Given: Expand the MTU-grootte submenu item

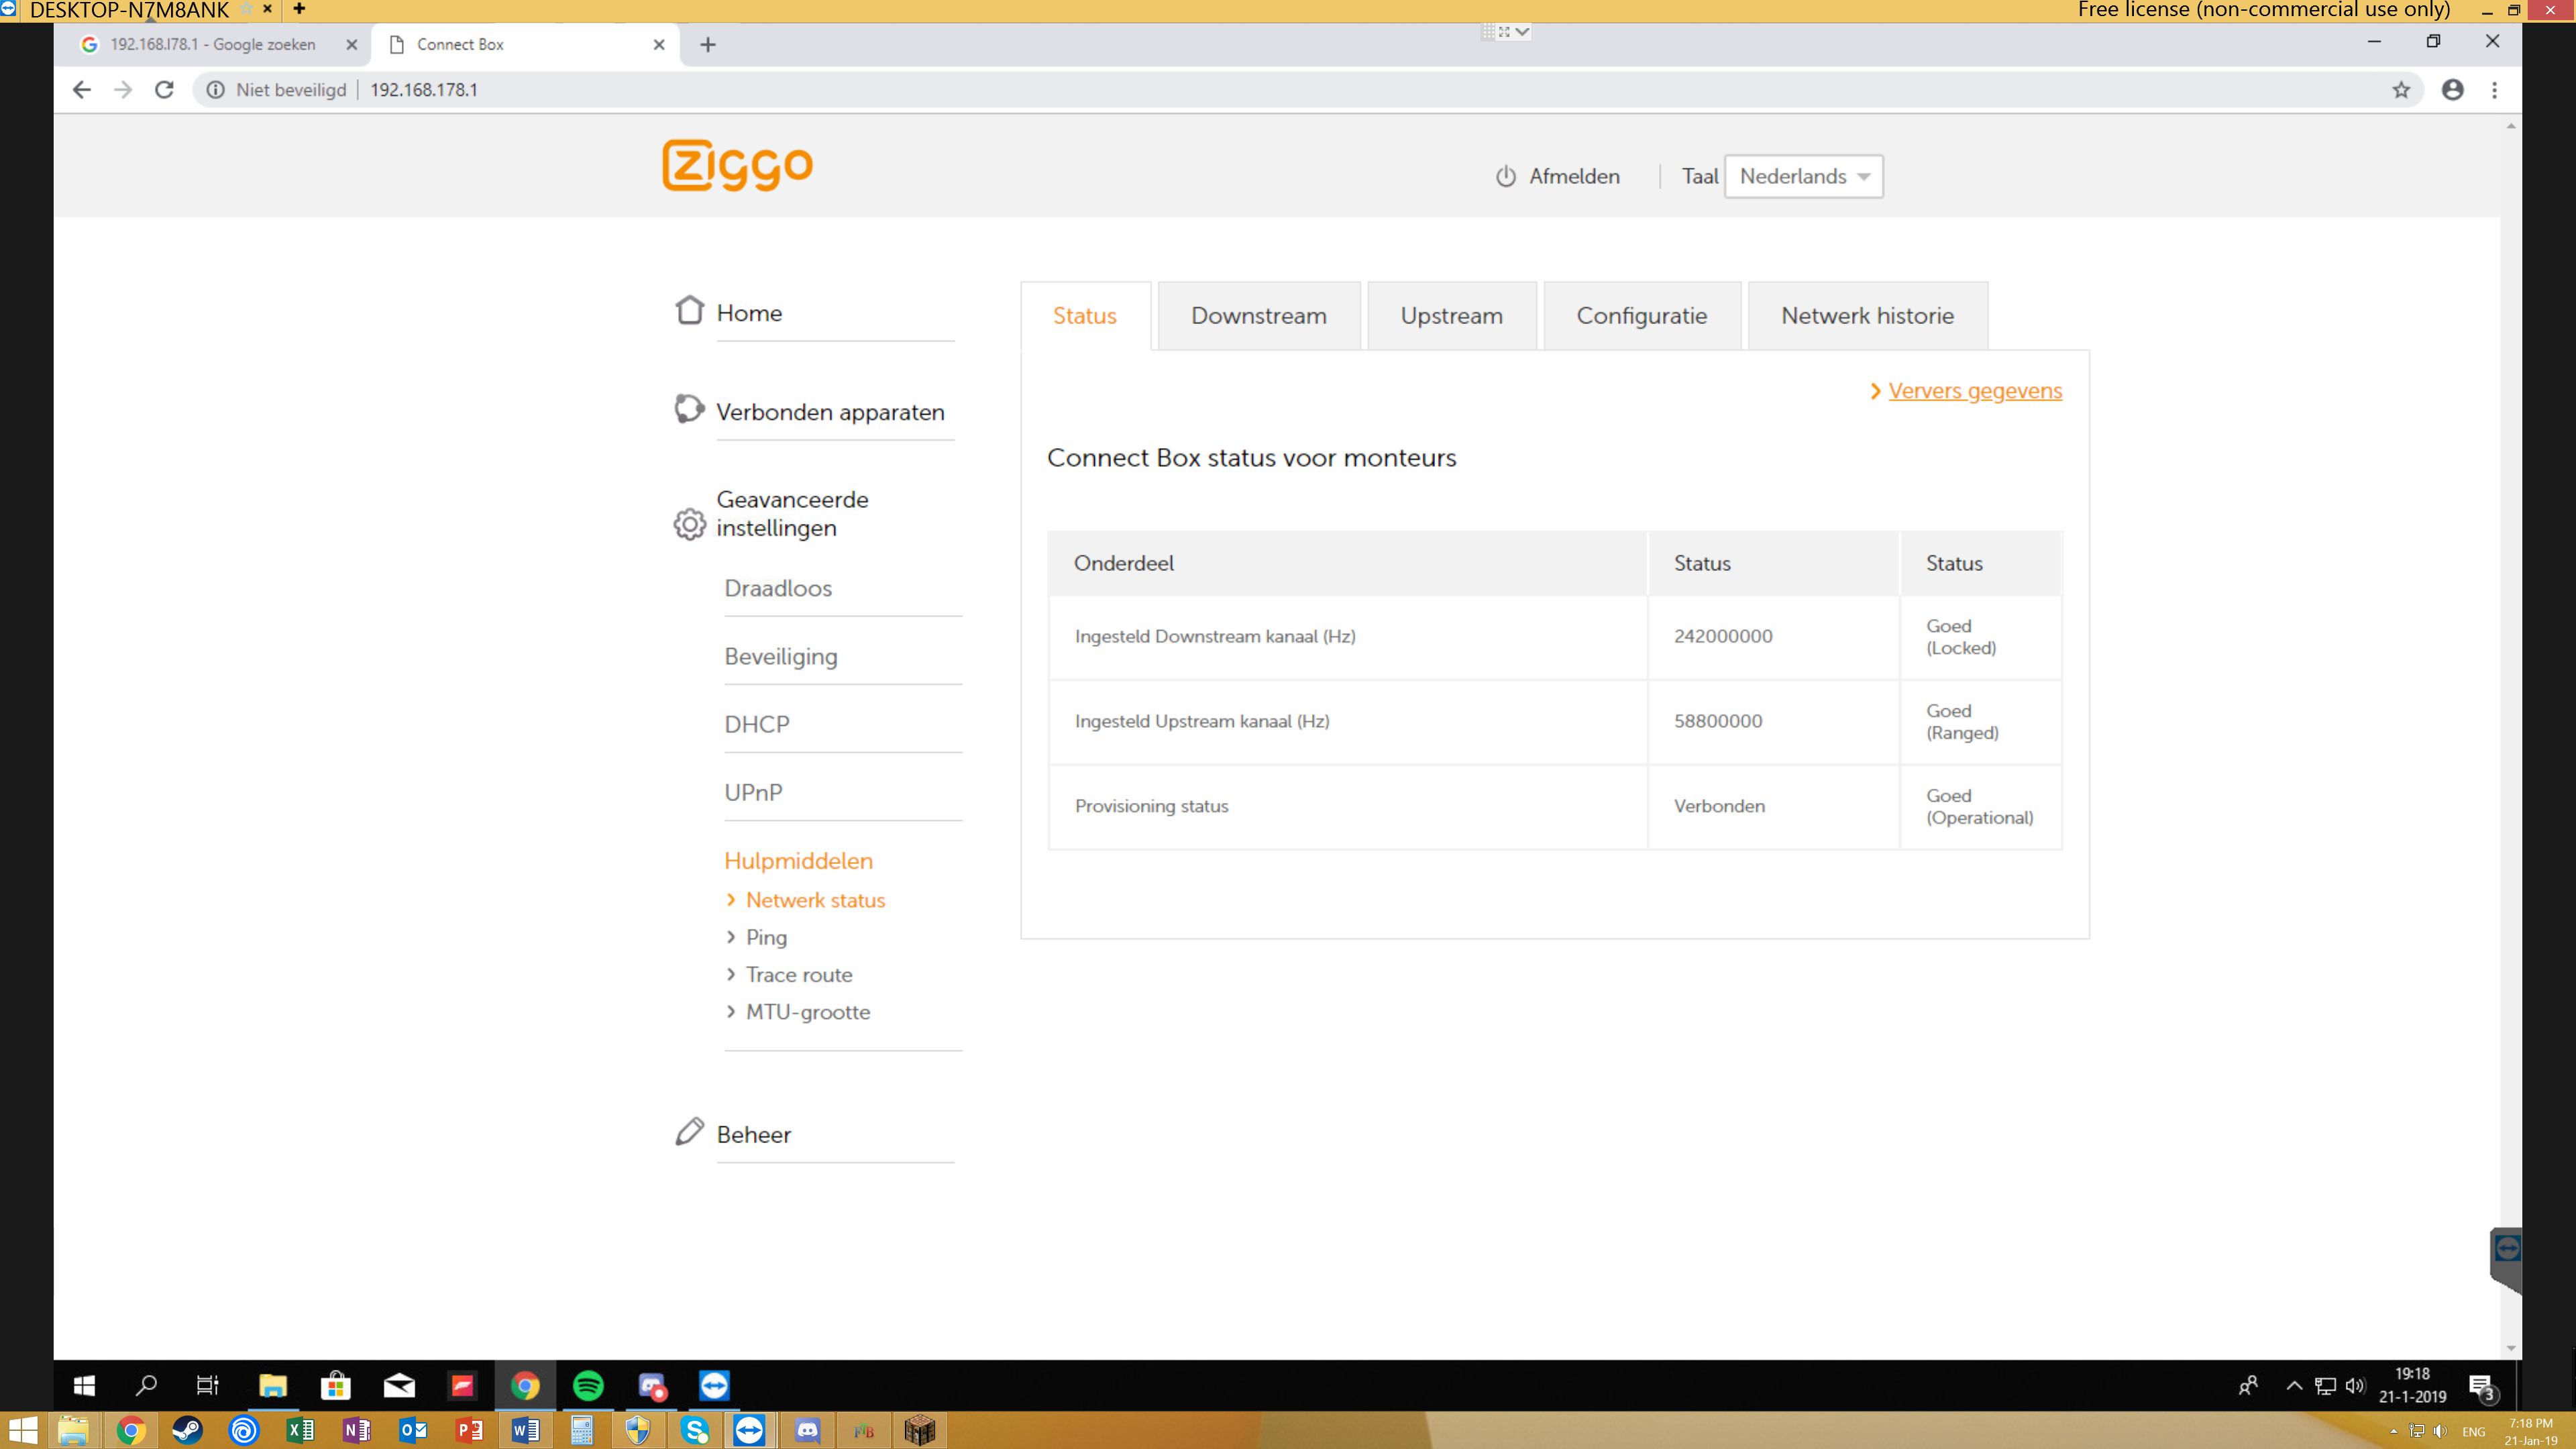Looking at the screenshot, I should coord(807,1012).
